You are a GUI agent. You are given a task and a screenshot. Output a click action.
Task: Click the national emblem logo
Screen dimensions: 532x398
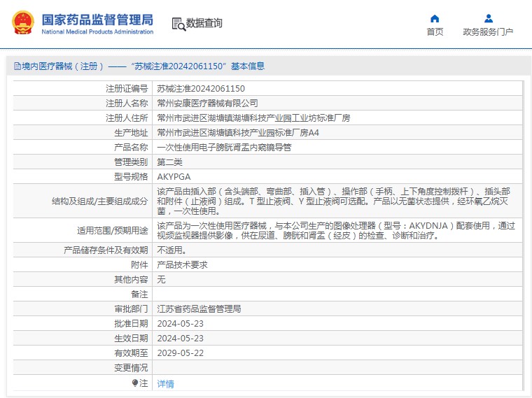tap(23, 22)
